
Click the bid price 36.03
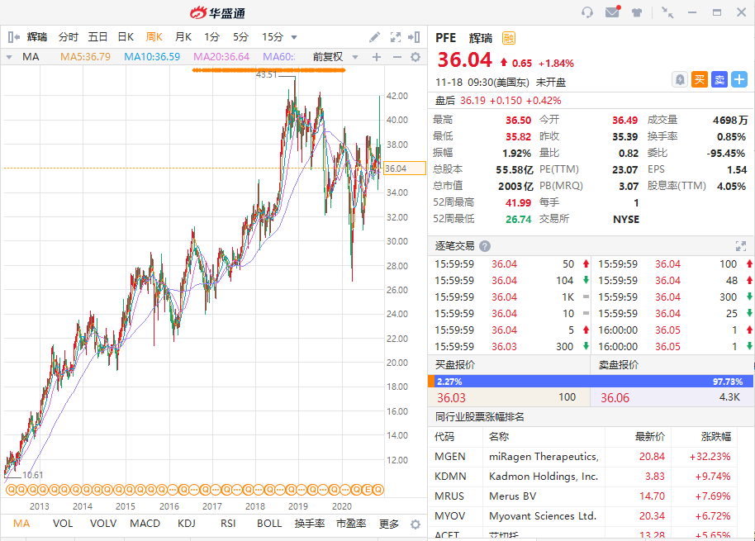click(x=451, y=398)
